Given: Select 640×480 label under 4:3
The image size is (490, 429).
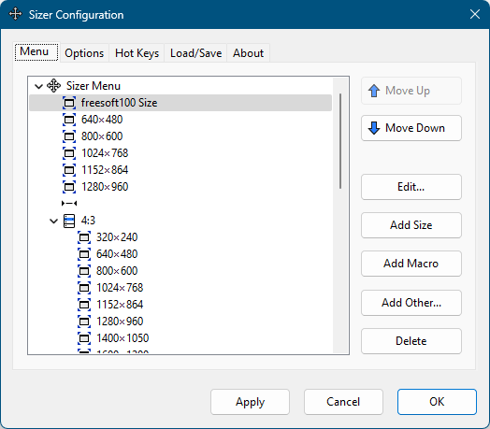Looking at the screenshot, I should (117, 254).
